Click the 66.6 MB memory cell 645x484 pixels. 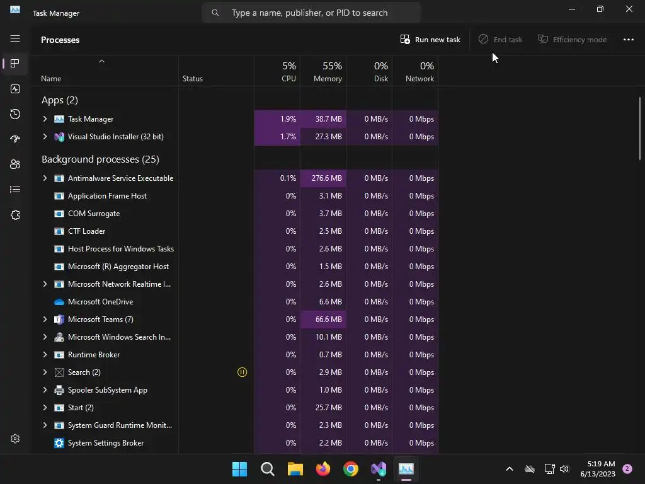point(323,320)
